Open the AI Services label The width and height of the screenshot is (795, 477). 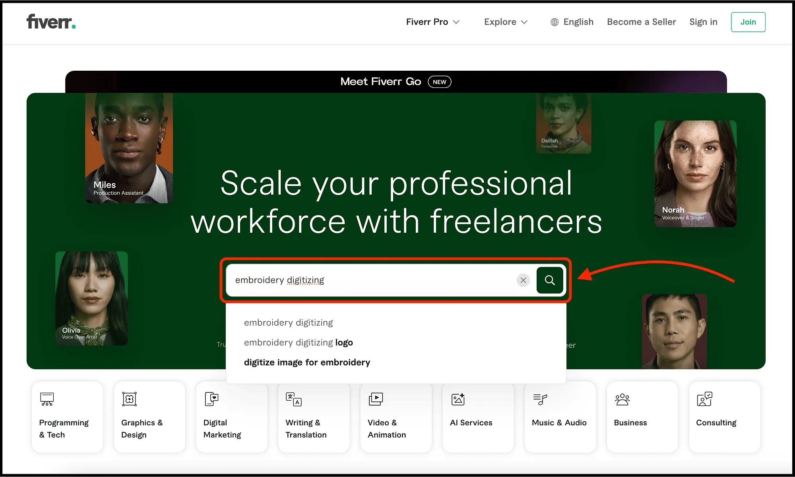coord(471,423)
